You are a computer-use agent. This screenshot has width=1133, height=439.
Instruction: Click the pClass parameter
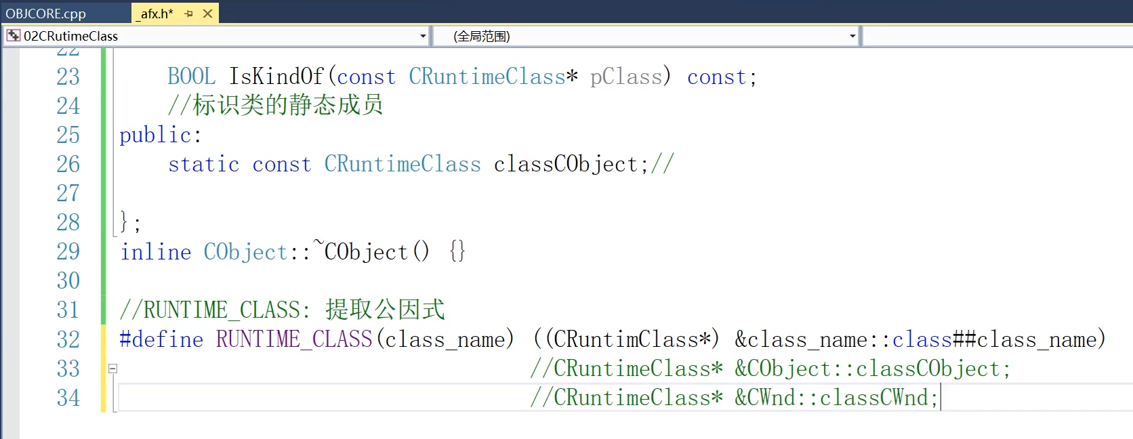626,77
